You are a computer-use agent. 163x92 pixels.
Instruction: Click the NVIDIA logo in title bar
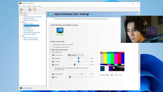20,3
